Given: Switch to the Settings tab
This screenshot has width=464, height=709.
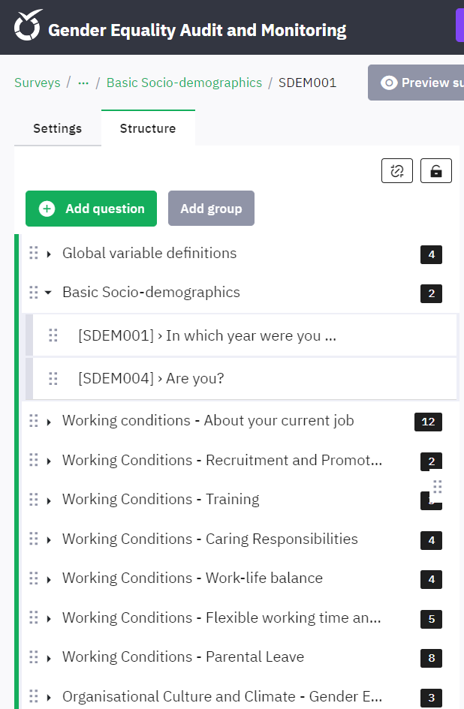Looking at the screenshot, I should click(57, 128).
